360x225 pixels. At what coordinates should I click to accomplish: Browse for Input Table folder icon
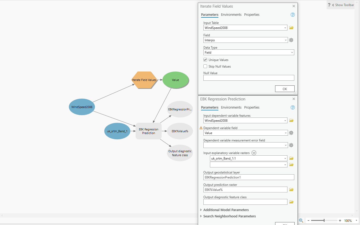coord(291,28)
